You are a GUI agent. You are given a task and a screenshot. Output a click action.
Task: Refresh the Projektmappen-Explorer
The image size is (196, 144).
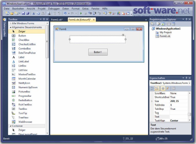(163, 24)
